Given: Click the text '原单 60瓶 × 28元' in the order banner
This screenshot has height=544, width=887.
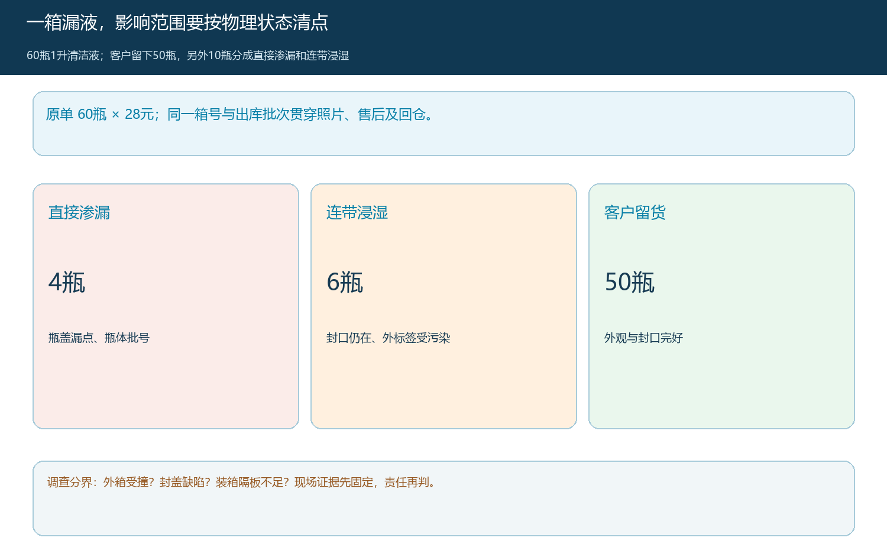Looking at the screenshot, I should [99, 114].
